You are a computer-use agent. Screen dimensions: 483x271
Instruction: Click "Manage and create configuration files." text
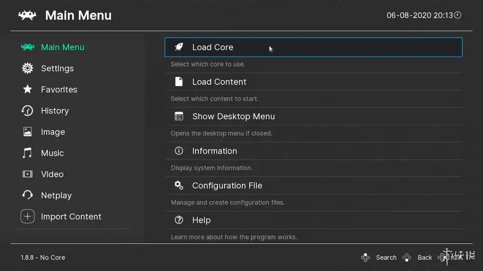click(228, 202)
